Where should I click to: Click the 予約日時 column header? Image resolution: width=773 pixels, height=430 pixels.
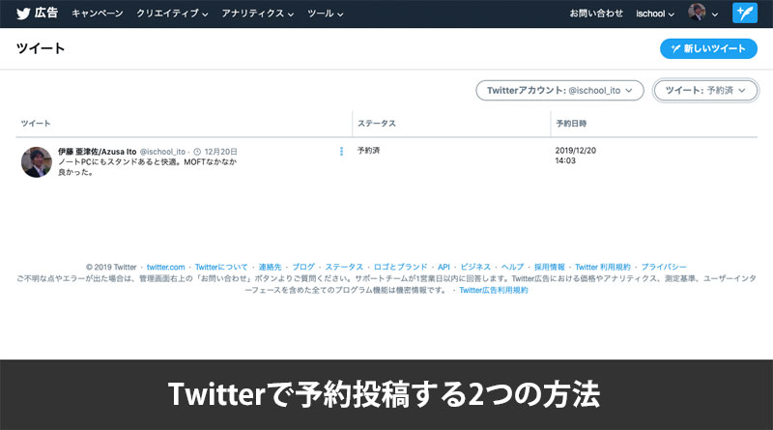(571, 124)
